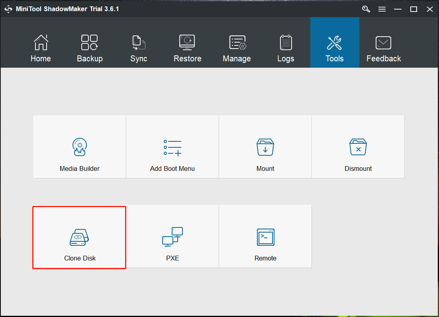Close the ShadowMaker window
The height and width of the screenshot is (317, 439).
click(x=430, y=9)
